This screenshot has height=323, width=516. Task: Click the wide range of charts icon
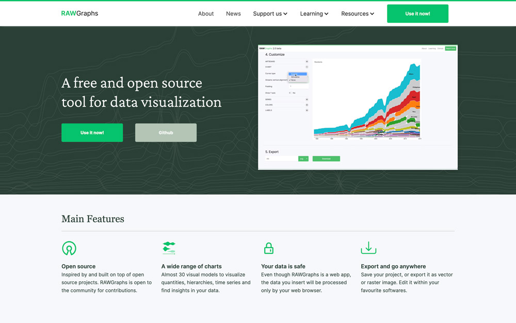click(x=169, y=248)
